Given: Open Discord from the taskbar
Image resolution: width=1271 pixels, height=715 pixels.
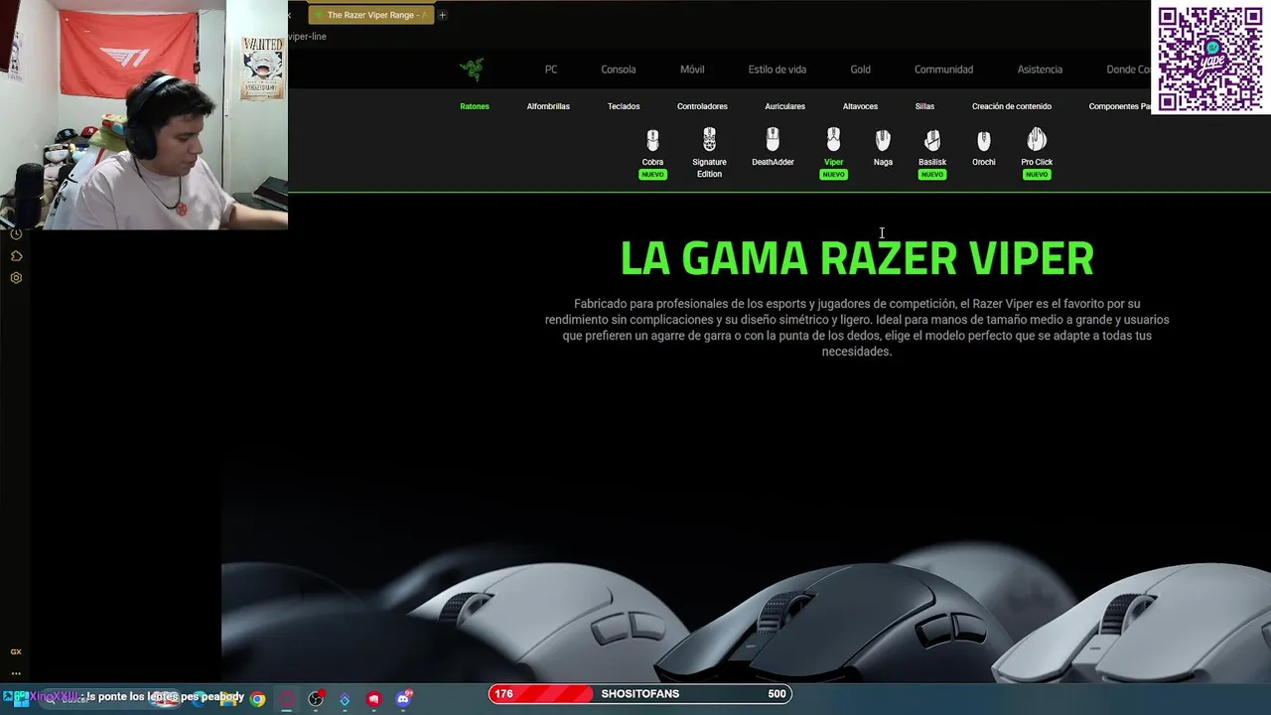Looking at the screenshot, I should pos(403,699).
